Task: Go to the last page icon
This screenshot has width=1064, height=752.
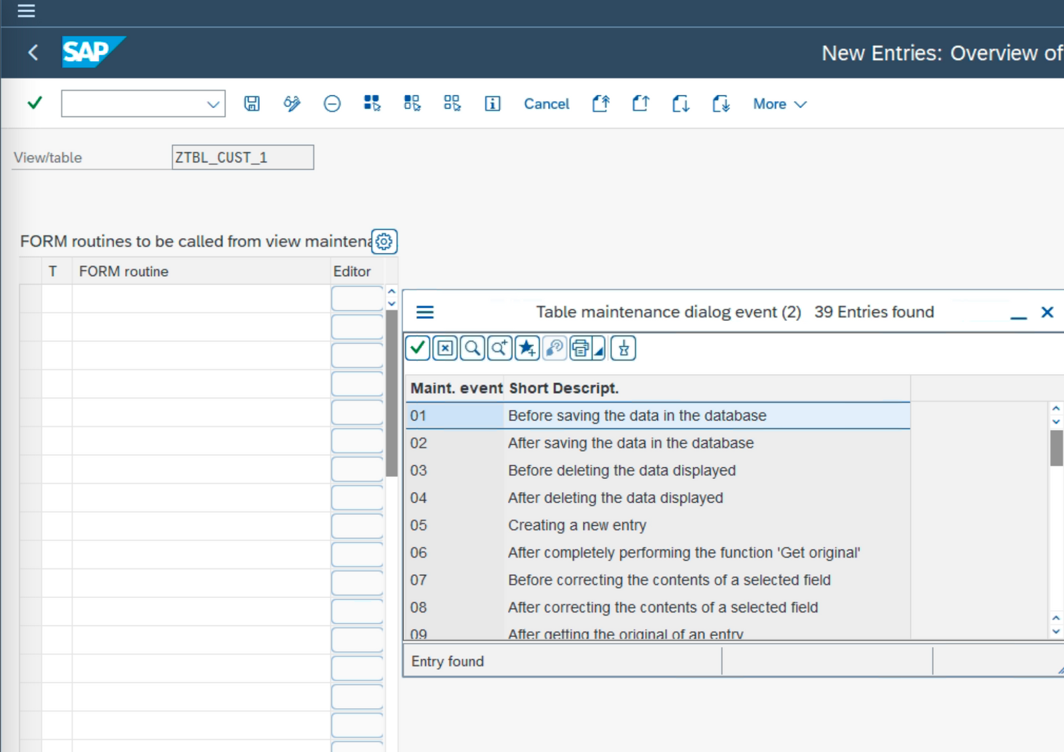Action: (x=720, y=104)
